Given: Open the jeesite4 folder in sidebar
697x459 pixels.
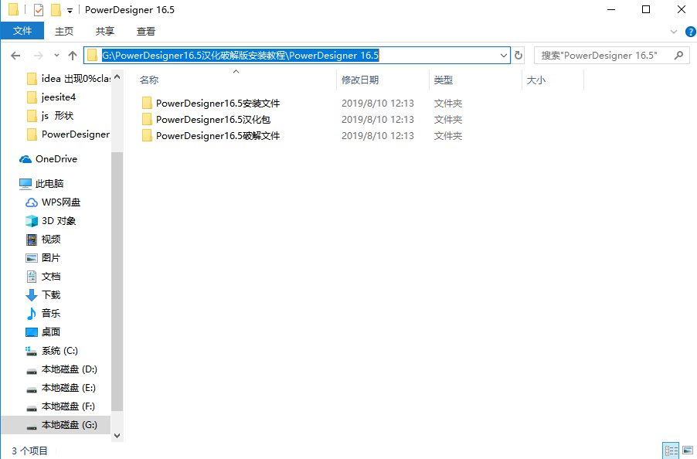Looking at the screenshot, I should [x=51, y=97].
